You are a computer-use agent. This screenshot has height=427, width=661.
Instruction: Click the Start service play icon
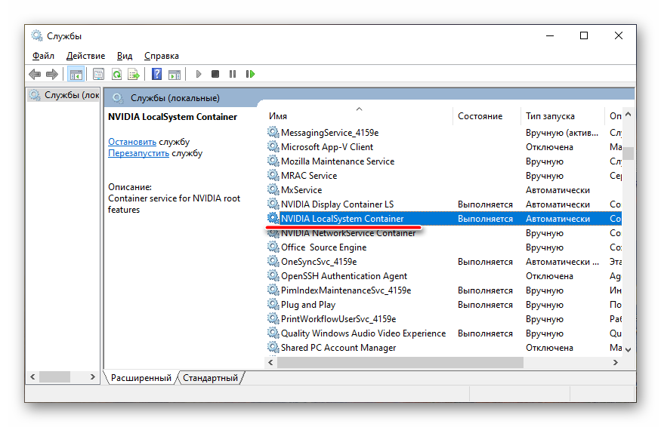[x=199, y=74]
